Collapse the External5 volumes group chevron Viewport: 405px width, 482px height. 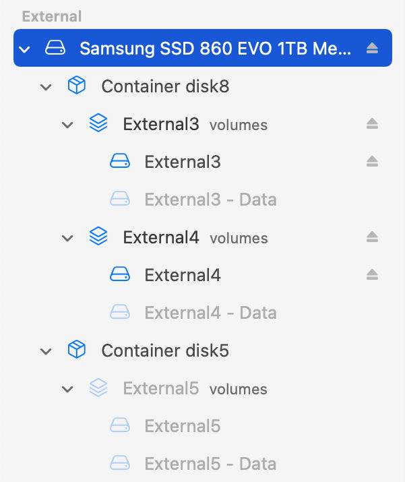tap(67, 389)
